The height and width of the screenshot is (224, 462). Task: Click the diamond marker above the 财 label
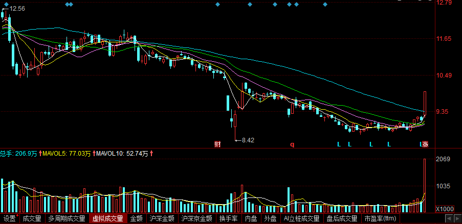[x=218, y=4]
